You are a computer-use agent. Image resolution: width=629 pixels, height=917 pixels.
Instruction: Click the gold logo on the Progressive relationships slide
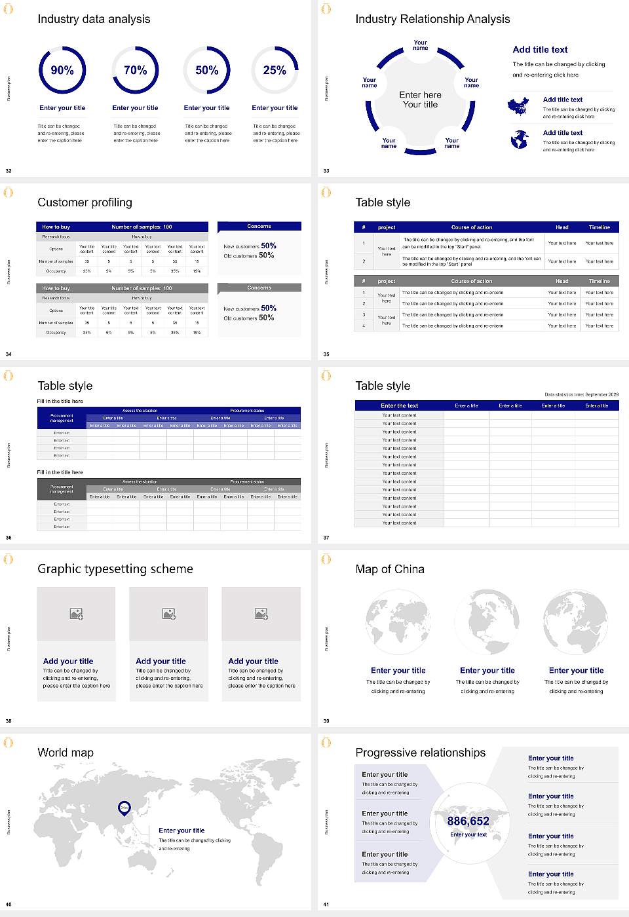(x=326, y=743)
